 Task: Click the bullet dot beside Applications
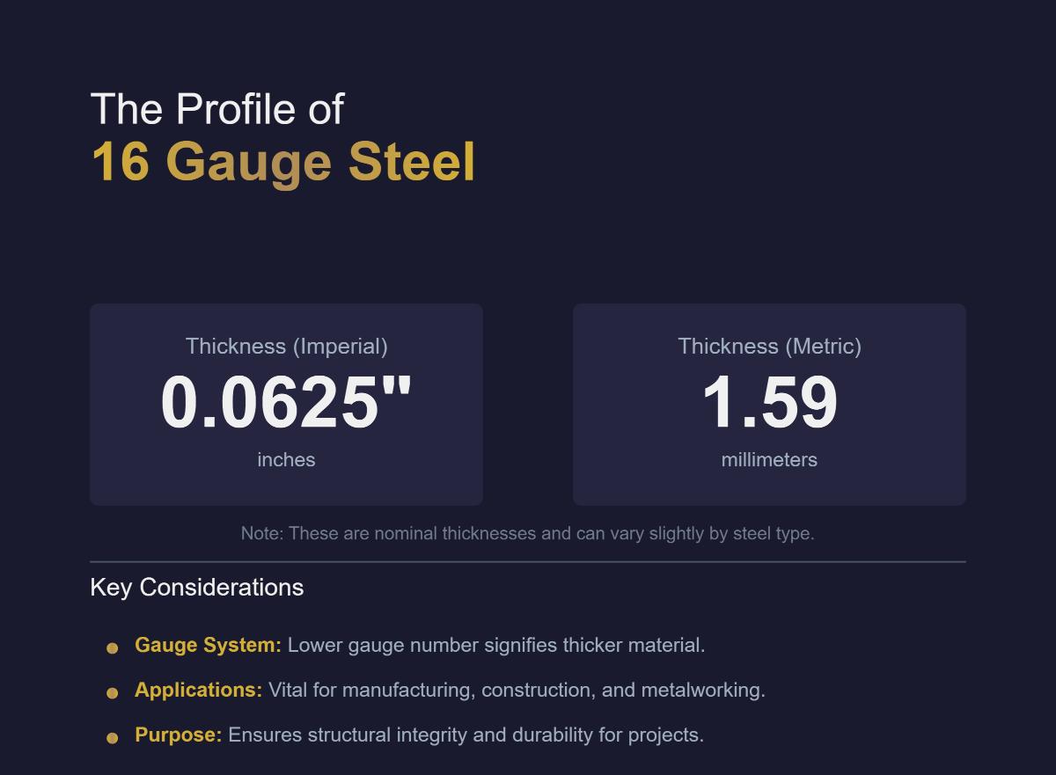click(x=113, y=693)
